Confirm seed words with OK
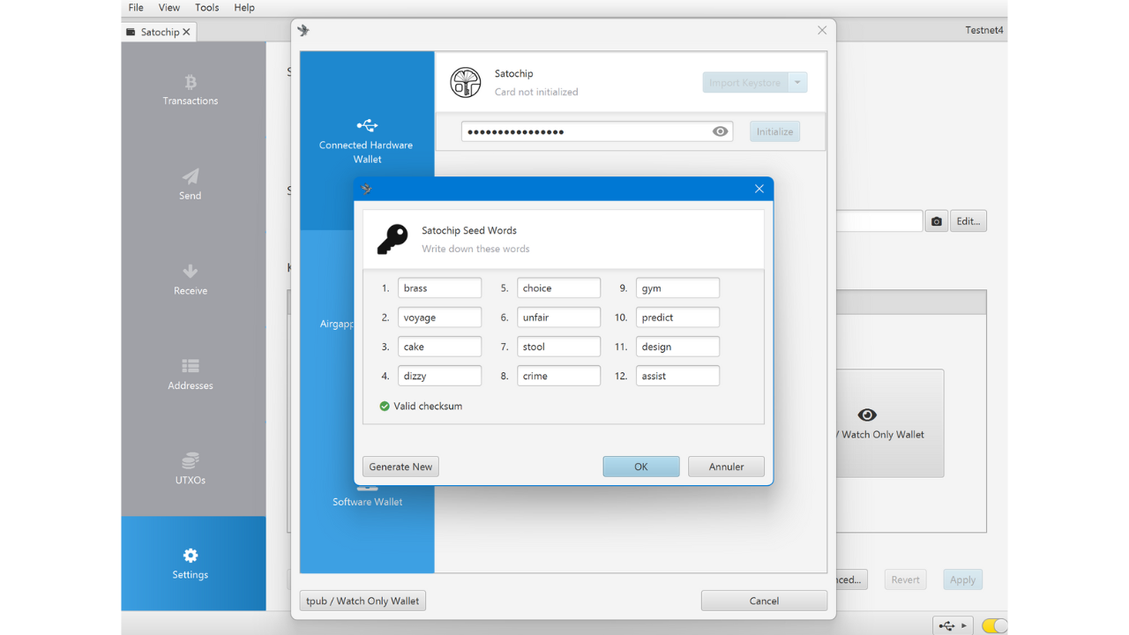The width and height of the screenshot is (1129, 635). click(x=641, y=467)
